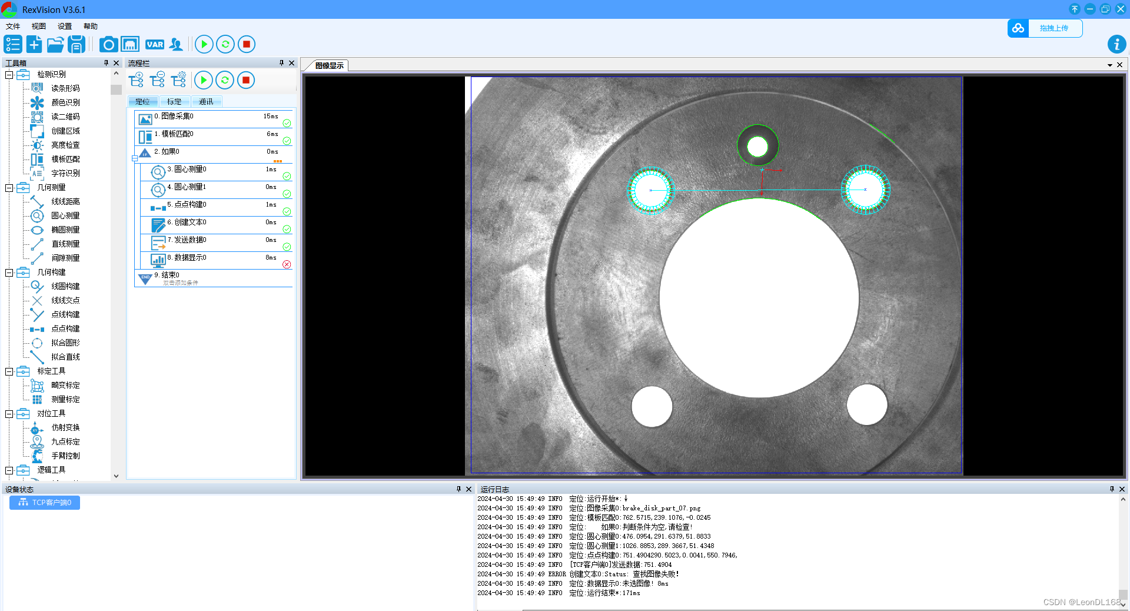The image size is (1130, 611).
Task: Click the camera capture icon in toolbar
Action: (108, 44)
